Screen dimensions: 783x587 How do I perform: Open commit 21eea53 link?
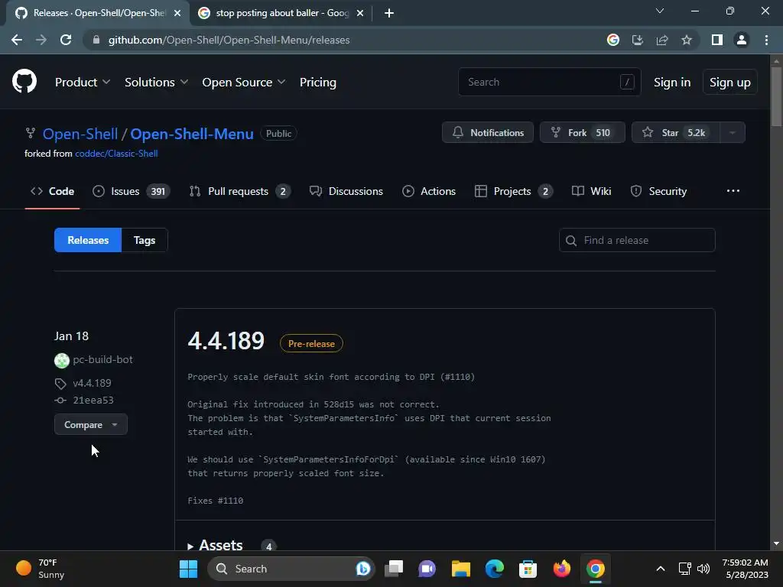pos(93,400)
